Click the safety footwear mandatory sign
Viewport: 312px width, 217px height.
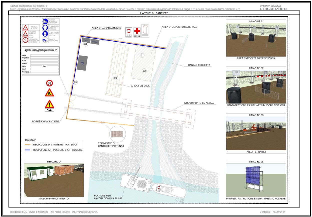pyautogui.click(x=45, y=21)
